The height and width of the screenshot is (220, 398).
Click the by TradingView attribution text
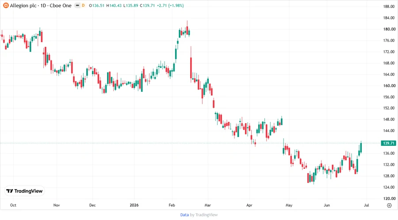click(204, 215)
